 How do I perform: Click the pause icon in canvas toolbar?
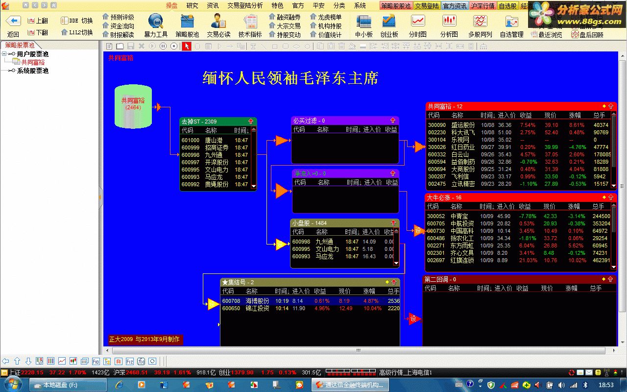click(164, 46)
